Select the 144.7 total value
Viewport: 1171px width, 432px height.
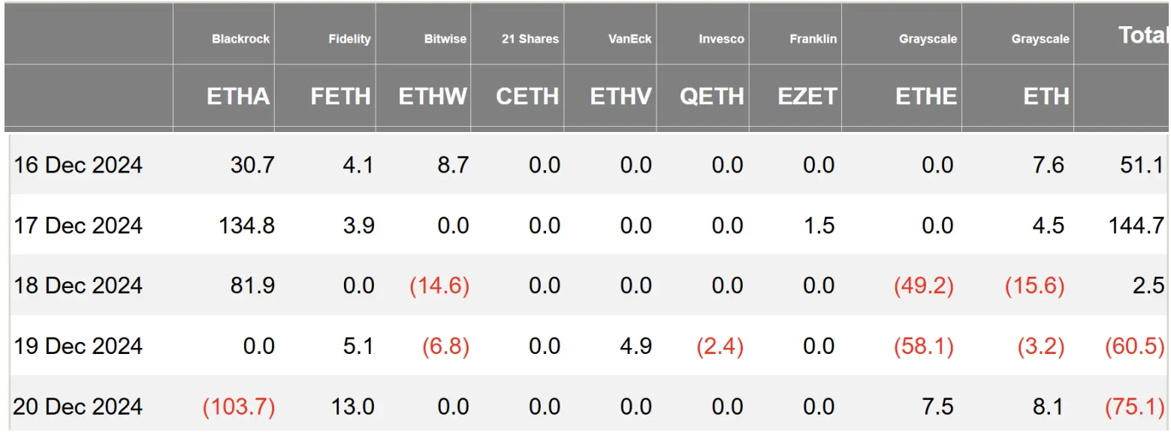coord(1136,225)
